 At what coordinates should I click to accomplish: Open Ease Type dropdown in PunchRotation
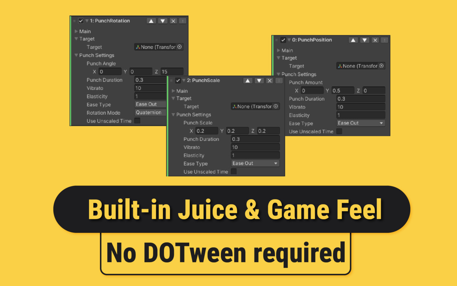[151, 104]
